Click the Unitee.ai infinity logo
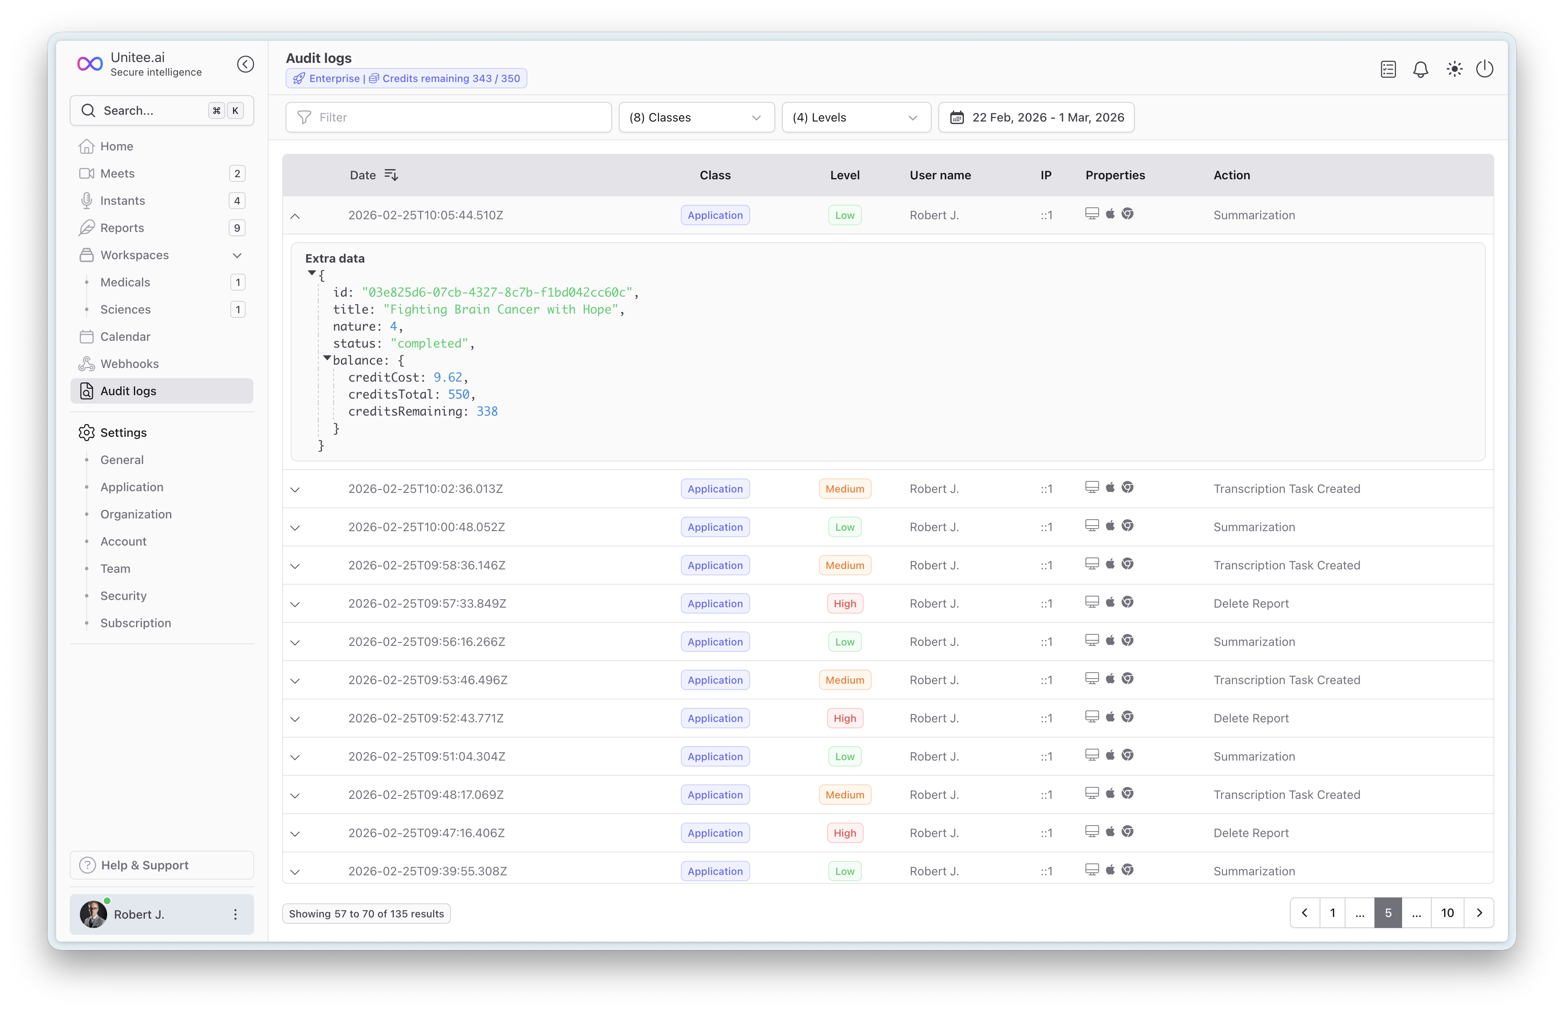Viewport: 1564px width, 1013px height. 90,64
